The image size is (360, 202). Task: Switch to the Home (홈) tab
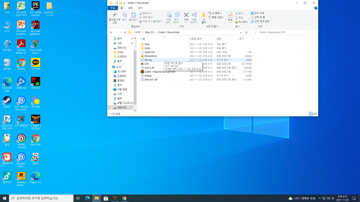pos(122,8)
